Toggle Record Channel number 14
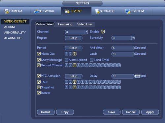Image resolution: width=165 pixels, height=123 pixels. pos(119,65)
